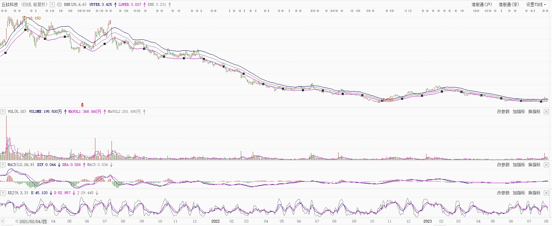Click 改参数 in the KDJ panel
The width and height of the screenshot is (552, 226).
point(503,193)
